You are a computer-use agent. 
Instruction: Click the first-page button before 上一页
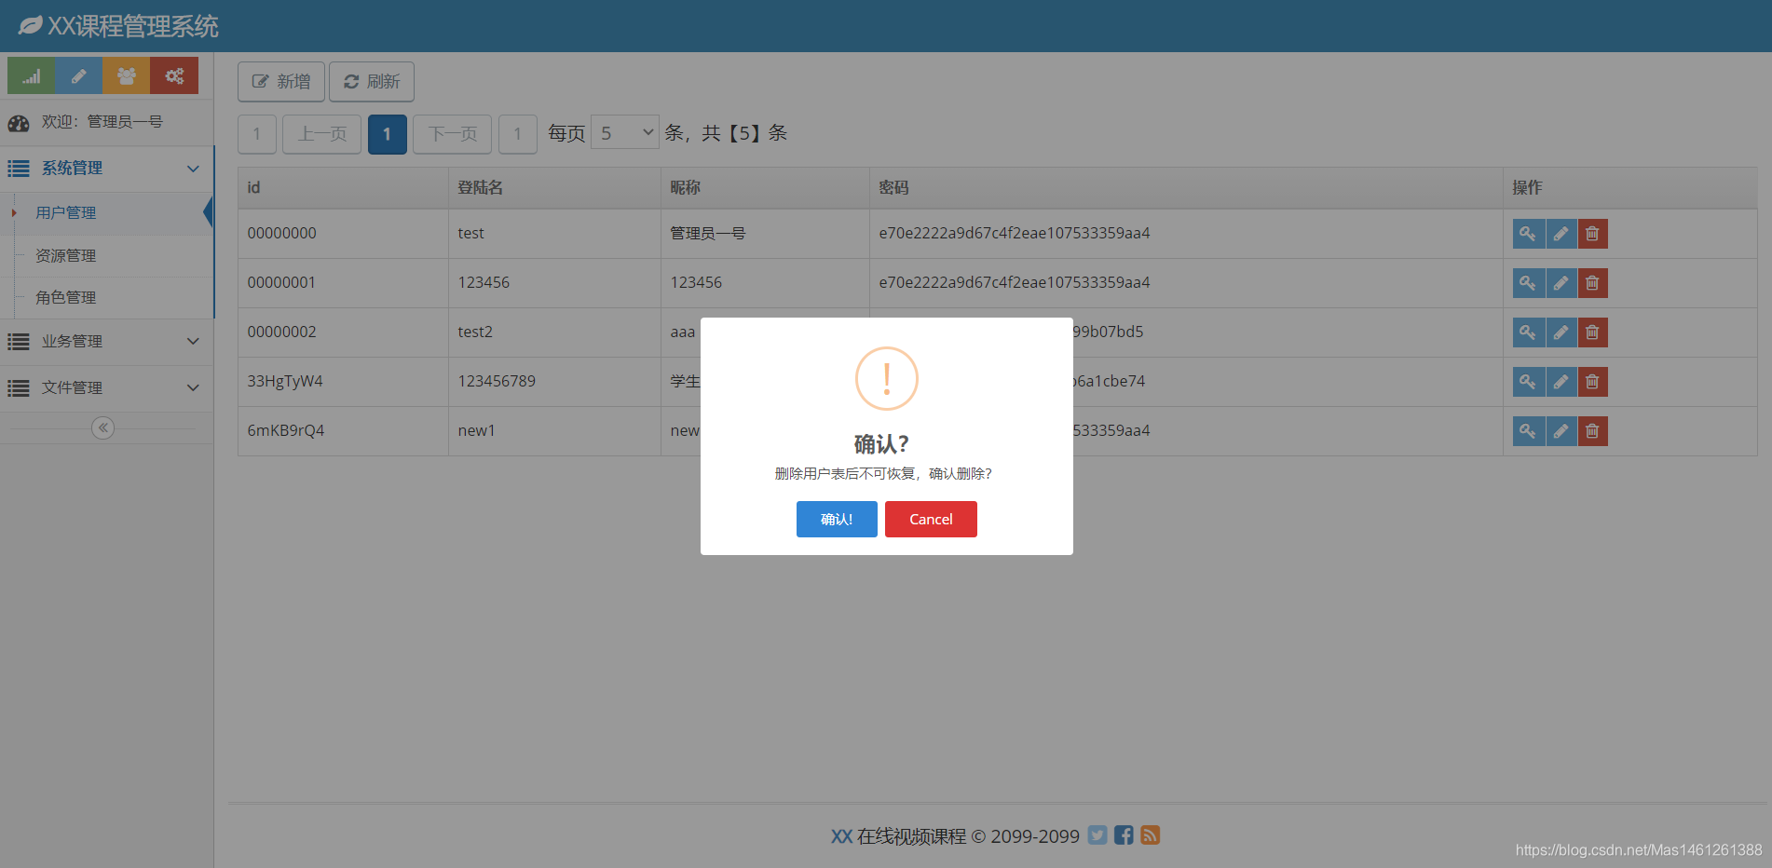257,134
